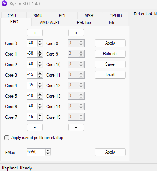
Task: Click the Ryzen SDT app logo icon
Action: point(4,3)
